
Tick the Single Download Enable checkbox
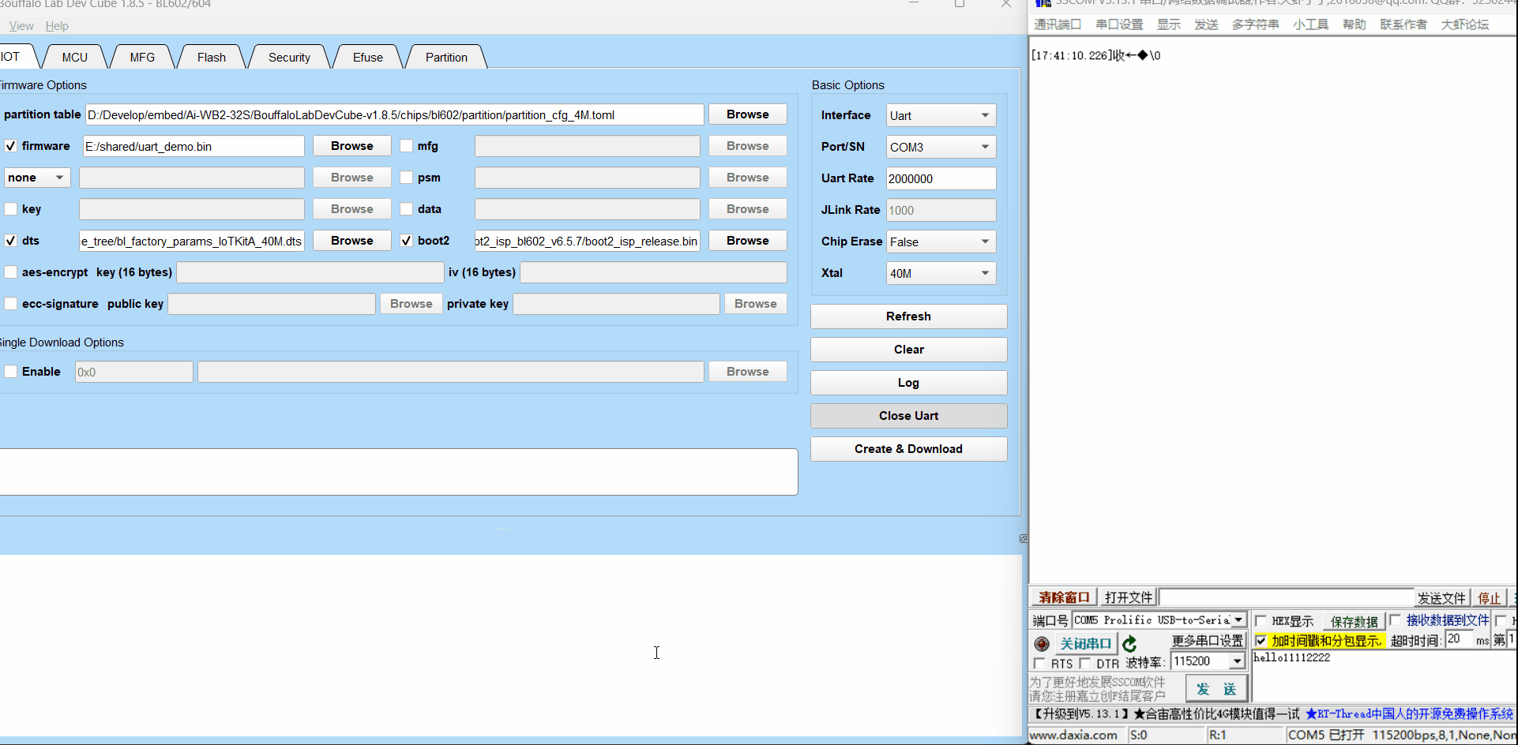click(x=10, y=372)
